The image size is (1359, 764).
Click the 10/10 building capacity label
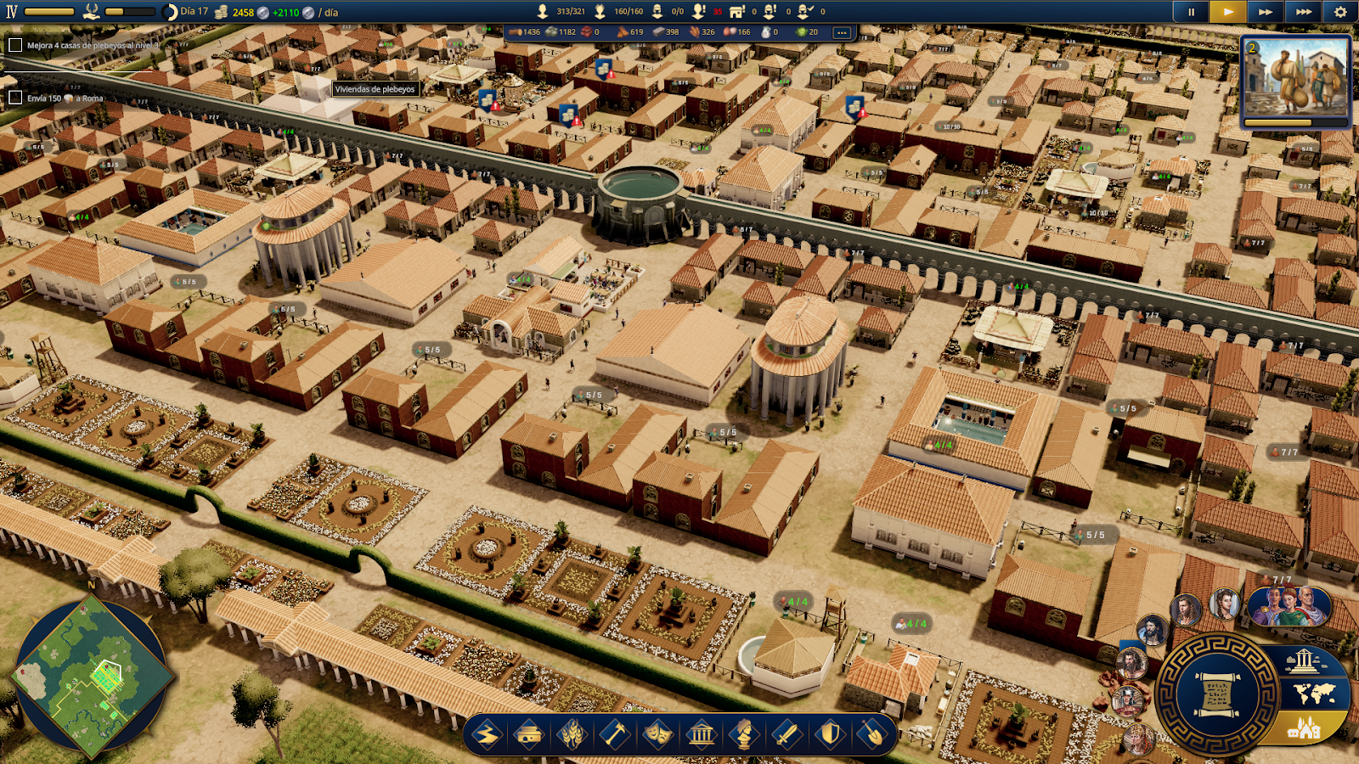1097,212
